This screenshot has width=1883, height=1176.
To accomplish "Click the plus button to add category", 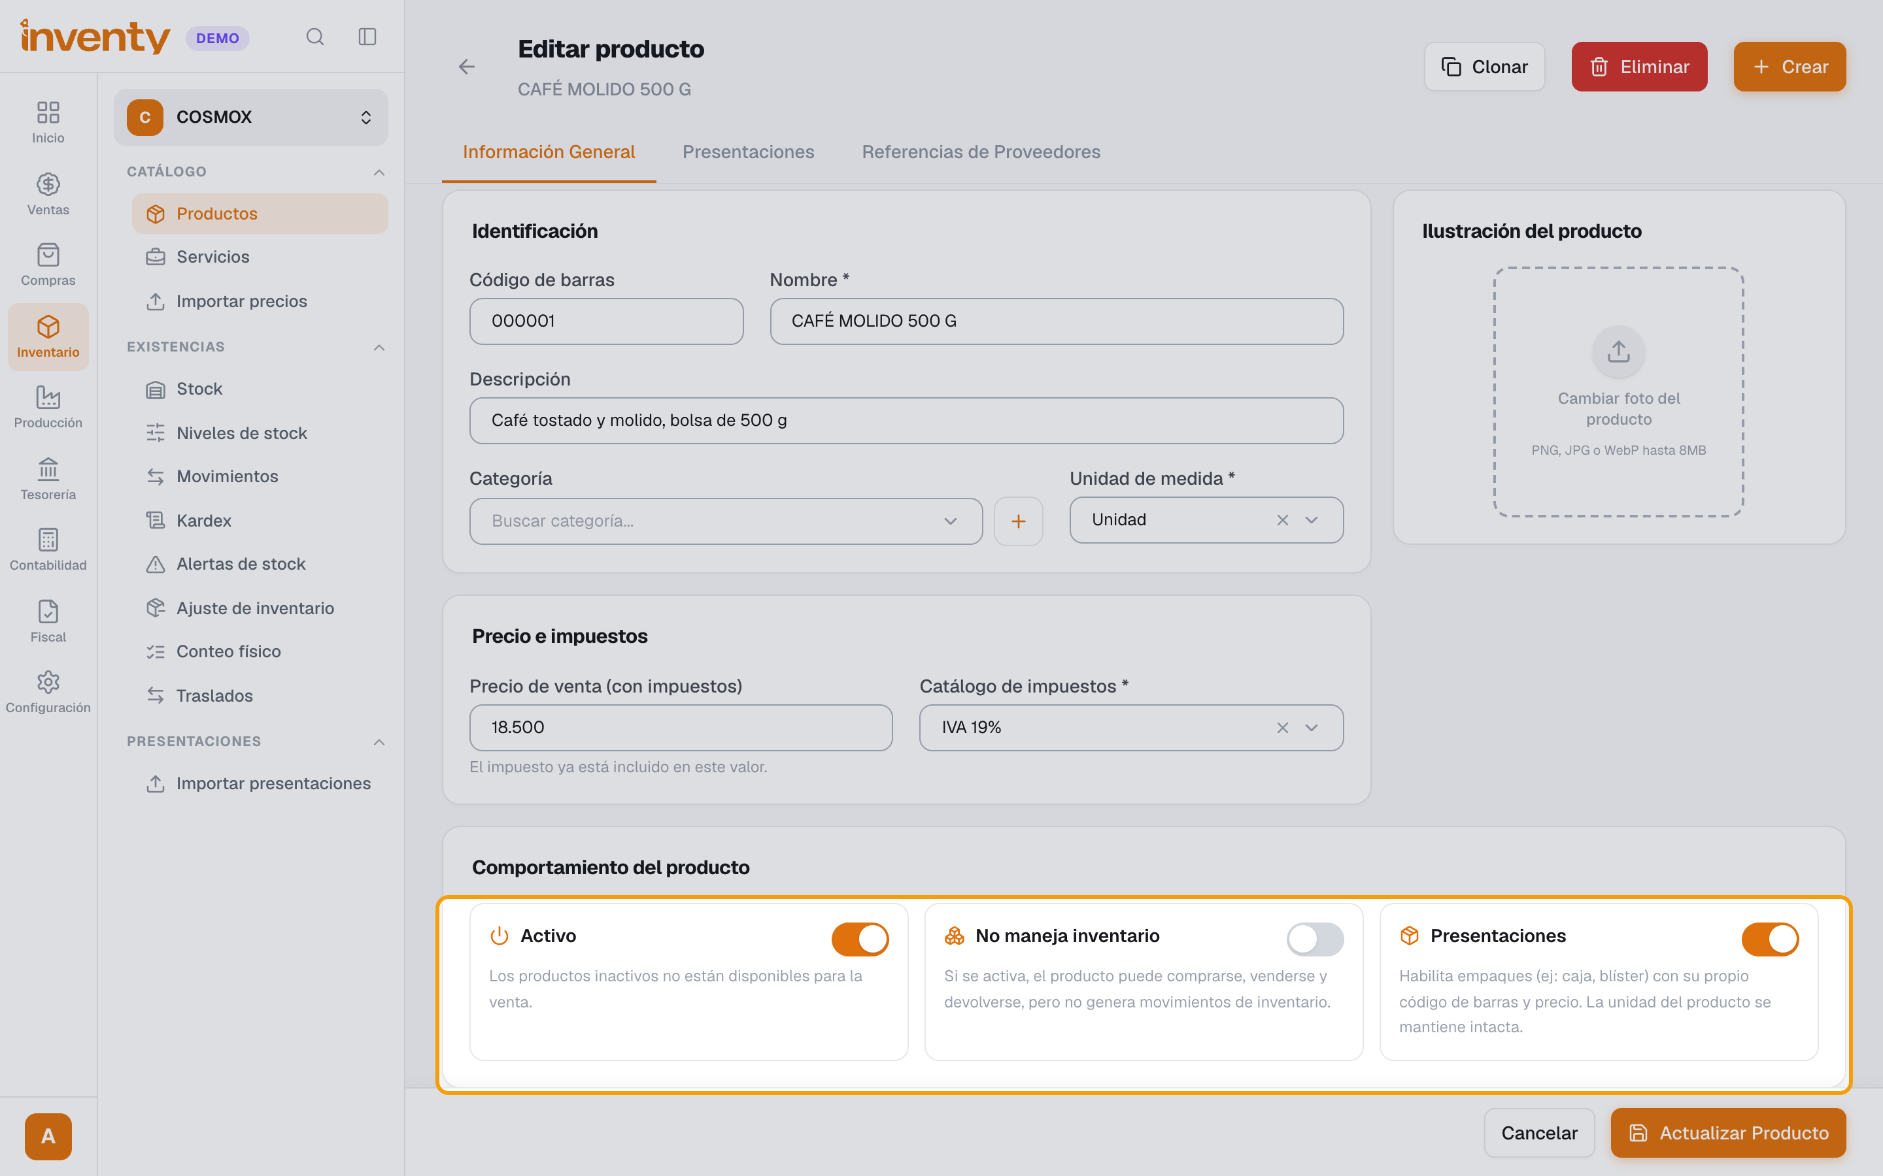I will (x=1018, y=520).
